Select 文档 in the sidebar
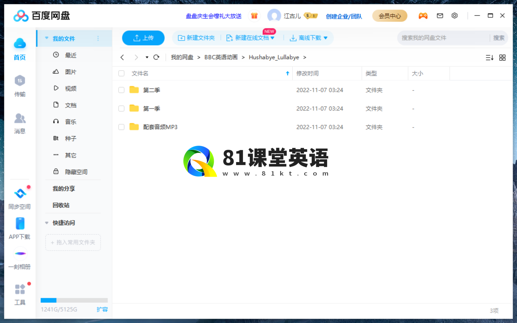This screenshot has width=517, height=323. (x=71, y=105)
